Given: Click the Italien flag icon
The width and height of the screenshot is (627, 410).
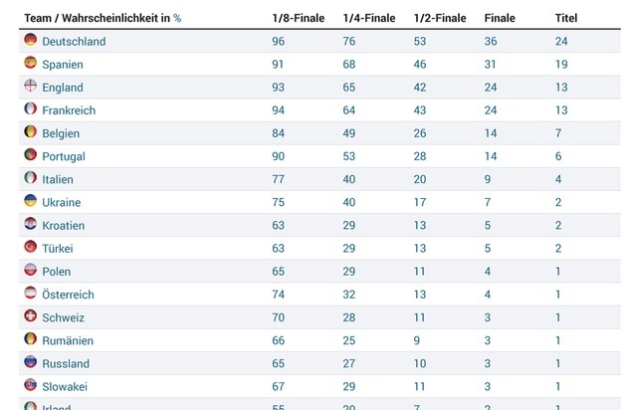Looking at the screenshot, I should (31, 178).
